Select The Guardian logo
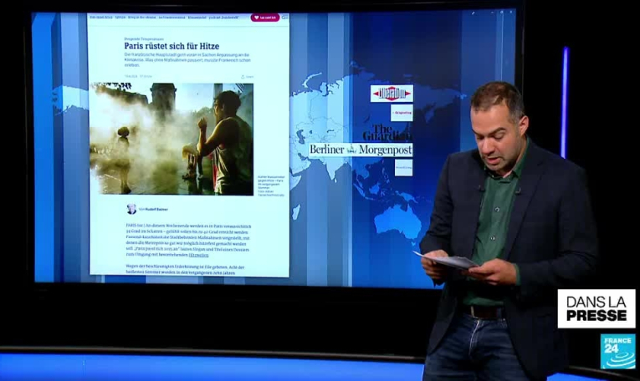 point(387,132)
